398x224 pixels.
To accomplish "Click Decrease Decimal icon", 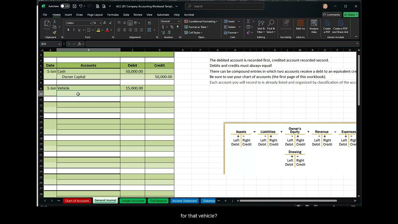I will 169,32.
